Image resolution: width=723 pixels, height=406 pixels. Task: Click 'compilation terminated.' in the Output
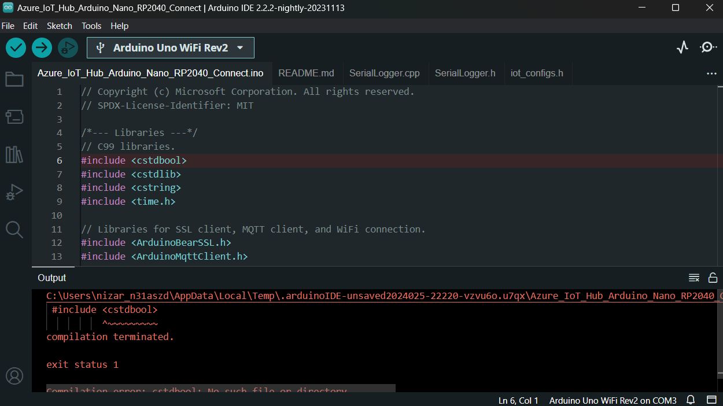click(110, 337)
